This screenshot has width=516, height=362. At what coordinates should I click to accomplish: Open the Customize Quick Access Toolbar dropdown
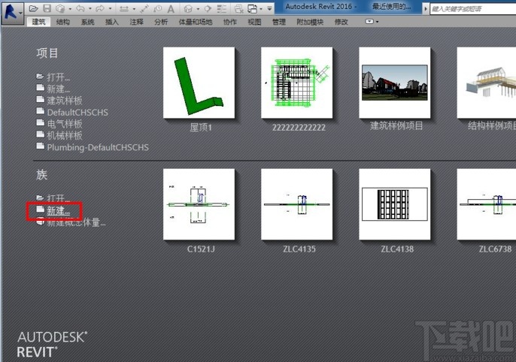(269, 8)
